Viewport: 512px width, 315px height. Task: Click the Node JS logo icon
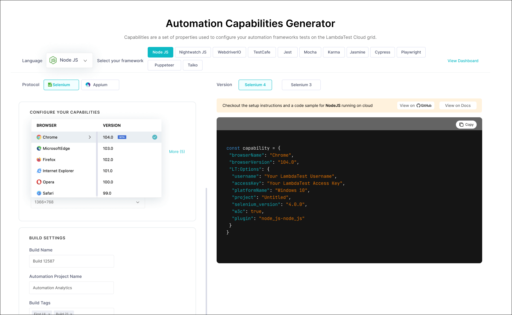pyautogui.click(x=53, y=60)
